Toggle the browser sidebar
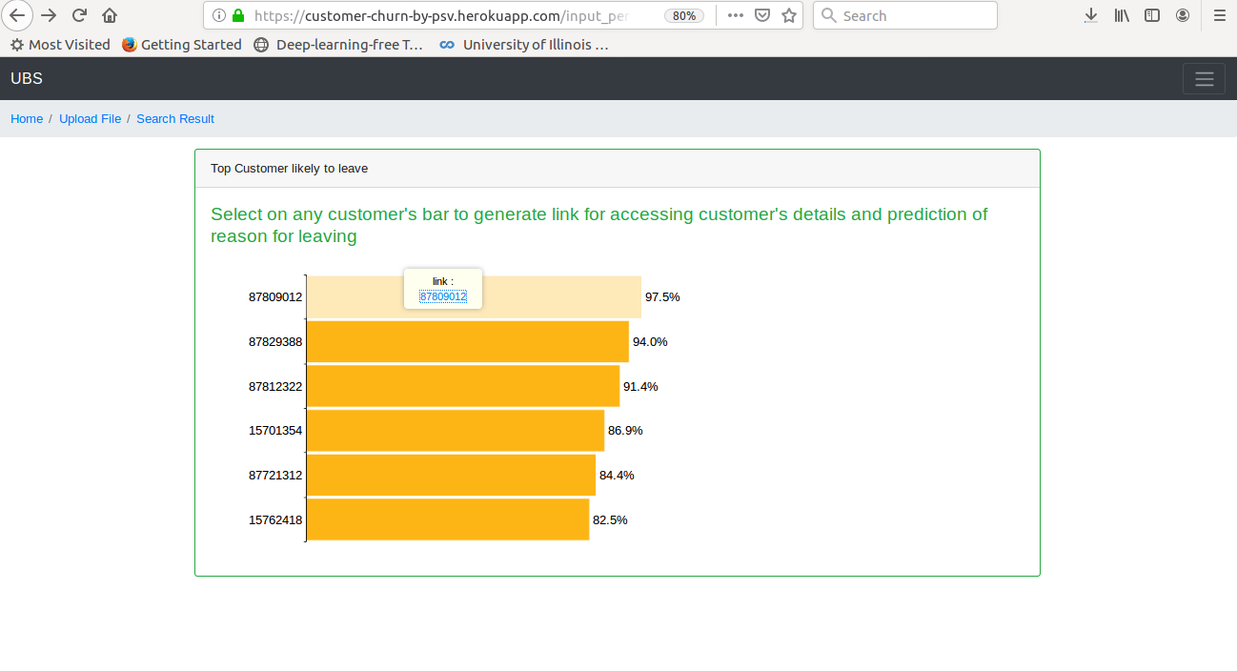Viewport: 1237px width, 671px height. (x=1152, y=15)
